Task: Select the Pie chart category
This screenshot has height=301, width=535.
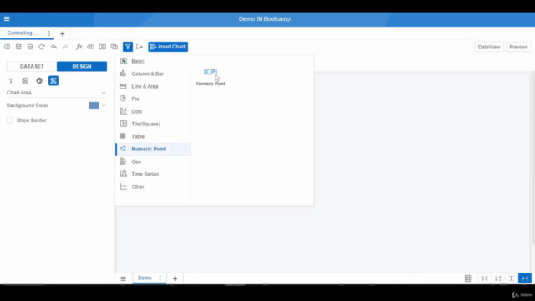Action: coord(153,99)
